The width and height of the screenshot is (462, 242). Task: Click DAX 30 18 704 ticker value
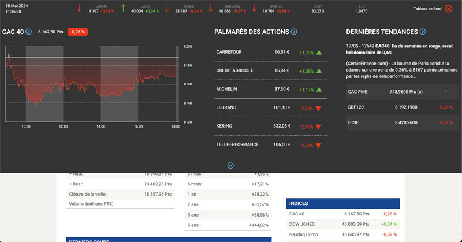tap(269, 11)
